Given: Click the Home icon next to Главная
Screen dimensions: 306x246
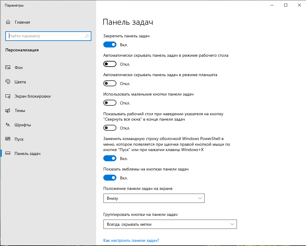Looking at the screenshot, I should (8, 22).
